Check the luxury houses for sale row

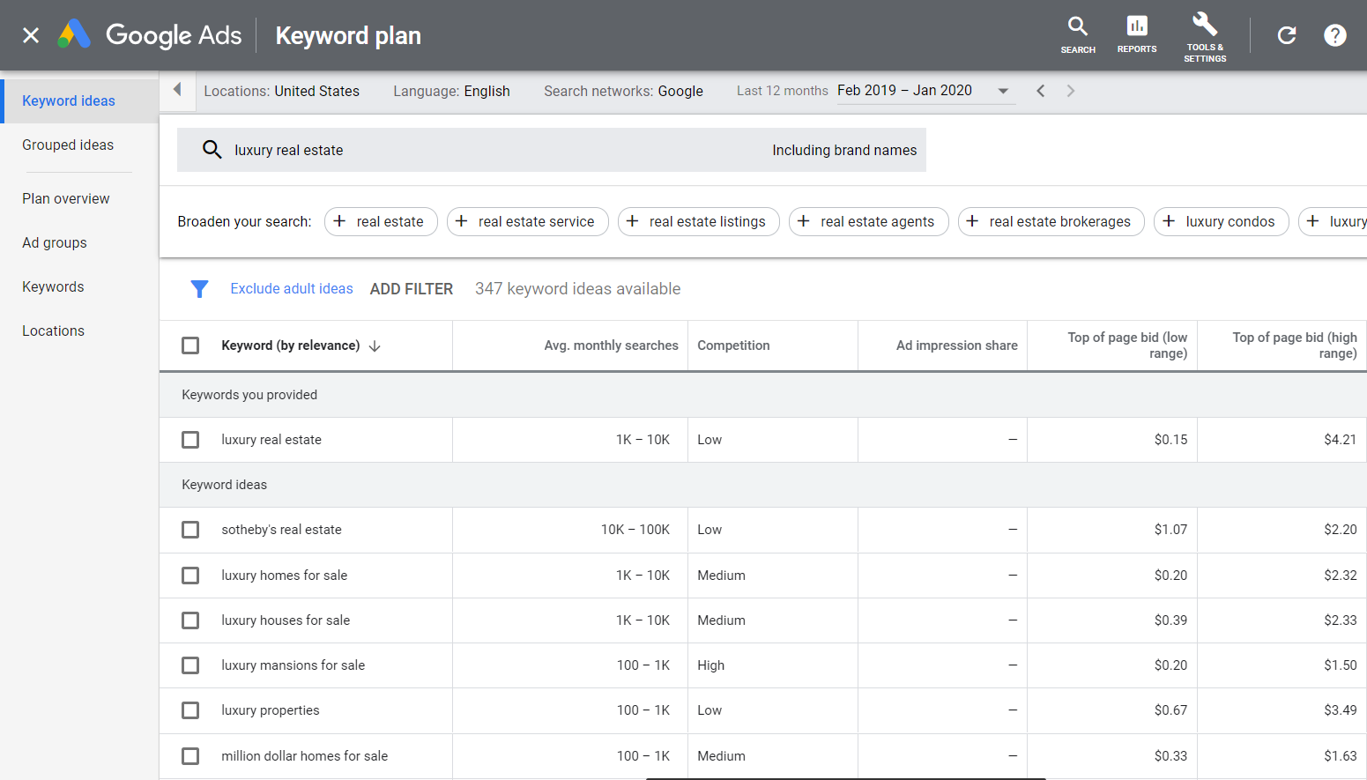190,620
